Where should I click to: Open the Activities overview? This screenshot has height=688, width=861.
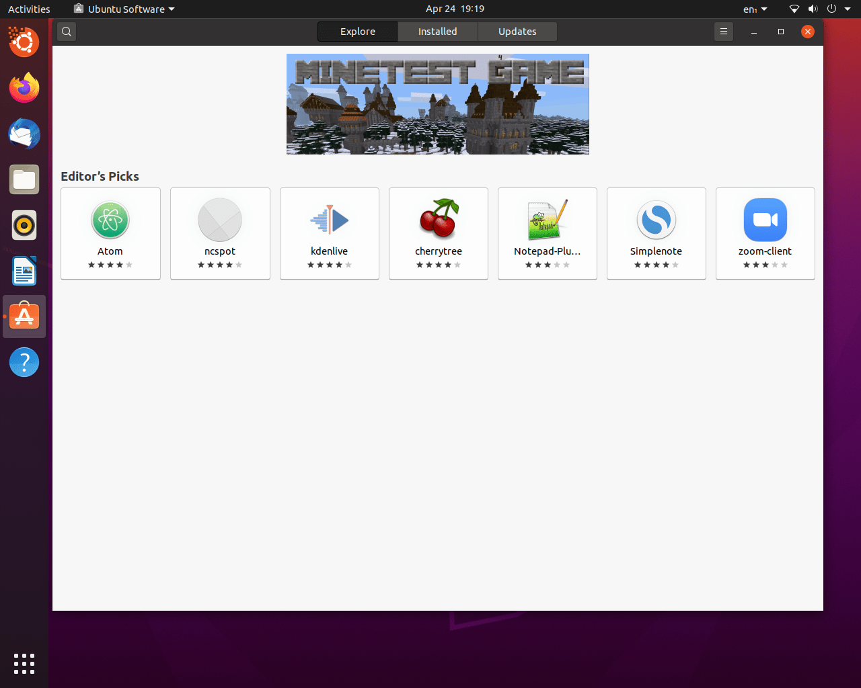click(x=29, y=9)
